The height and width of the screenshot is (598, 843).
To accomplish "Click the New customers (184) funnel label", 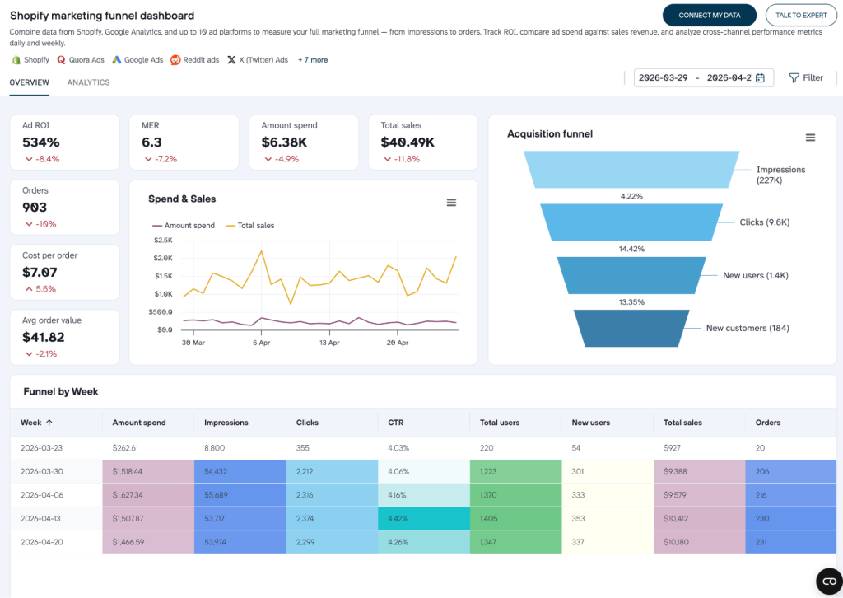I will point(748,328).
